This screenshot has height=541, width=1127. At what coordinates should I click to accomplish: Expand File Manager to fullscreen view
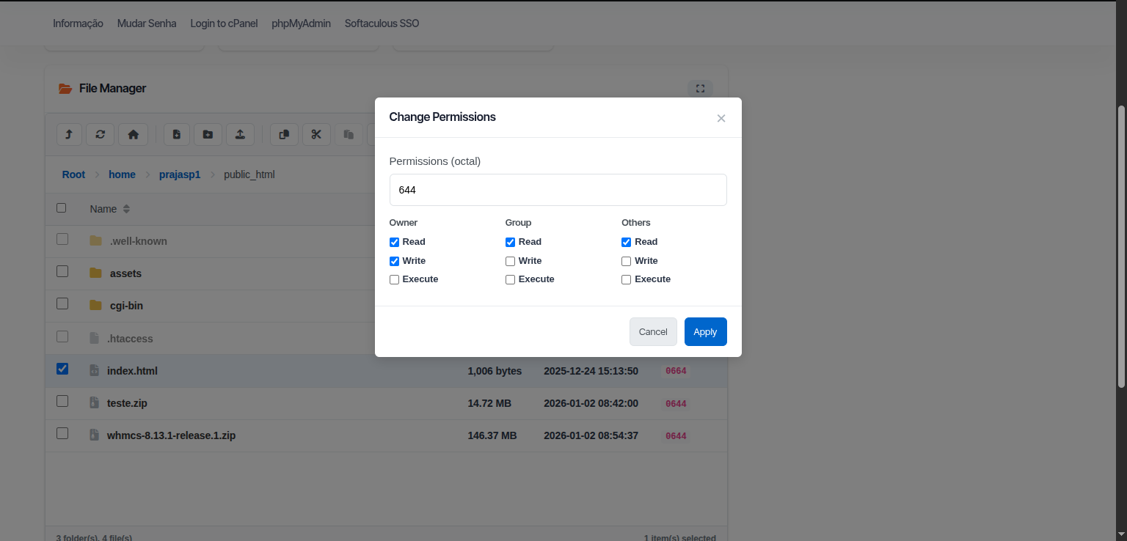click(700, 88)
